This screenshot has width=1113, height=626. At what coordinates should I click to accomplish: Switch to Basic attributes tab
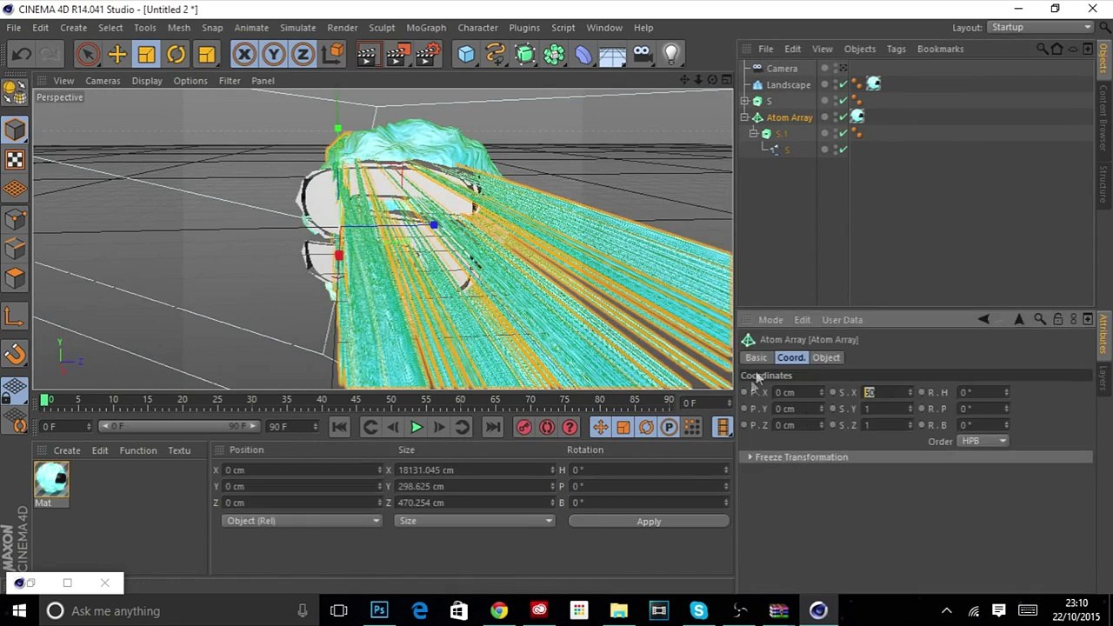[x=756, y=357]
